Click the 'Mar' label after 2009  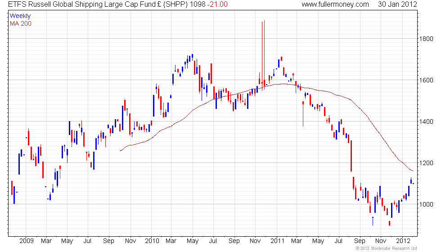click(46, 241)
